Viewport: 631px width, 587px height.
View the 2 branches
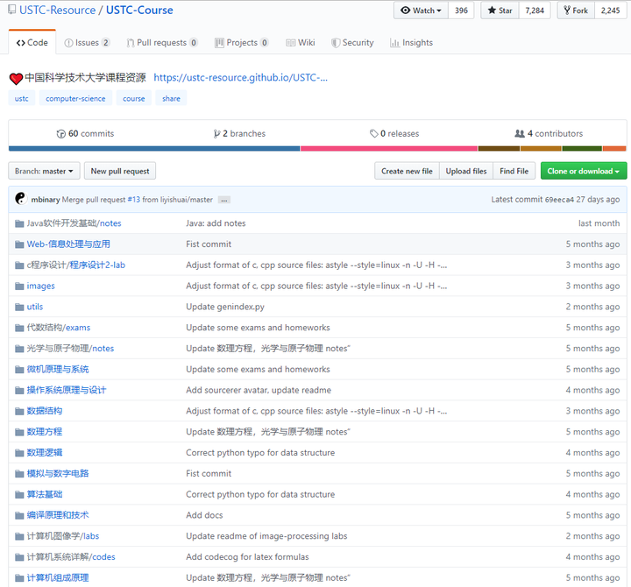239,133
